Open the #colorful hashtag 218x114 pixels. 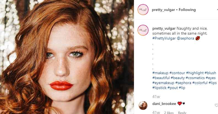200,83
